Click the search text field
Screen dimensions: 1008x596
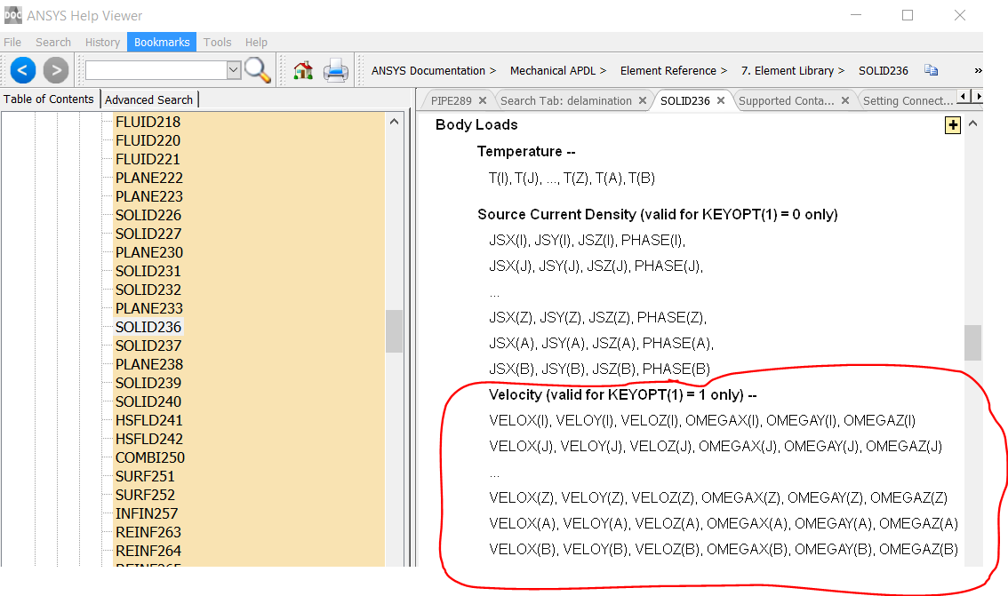tap(156, 70)
